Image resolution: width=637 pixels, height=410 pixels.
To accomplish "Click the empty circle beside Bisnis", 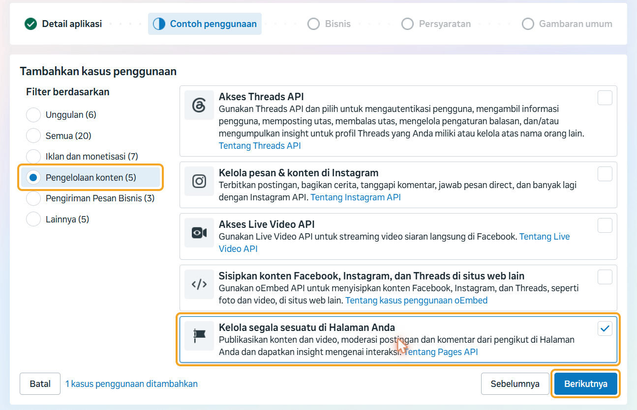I will 313,24.
